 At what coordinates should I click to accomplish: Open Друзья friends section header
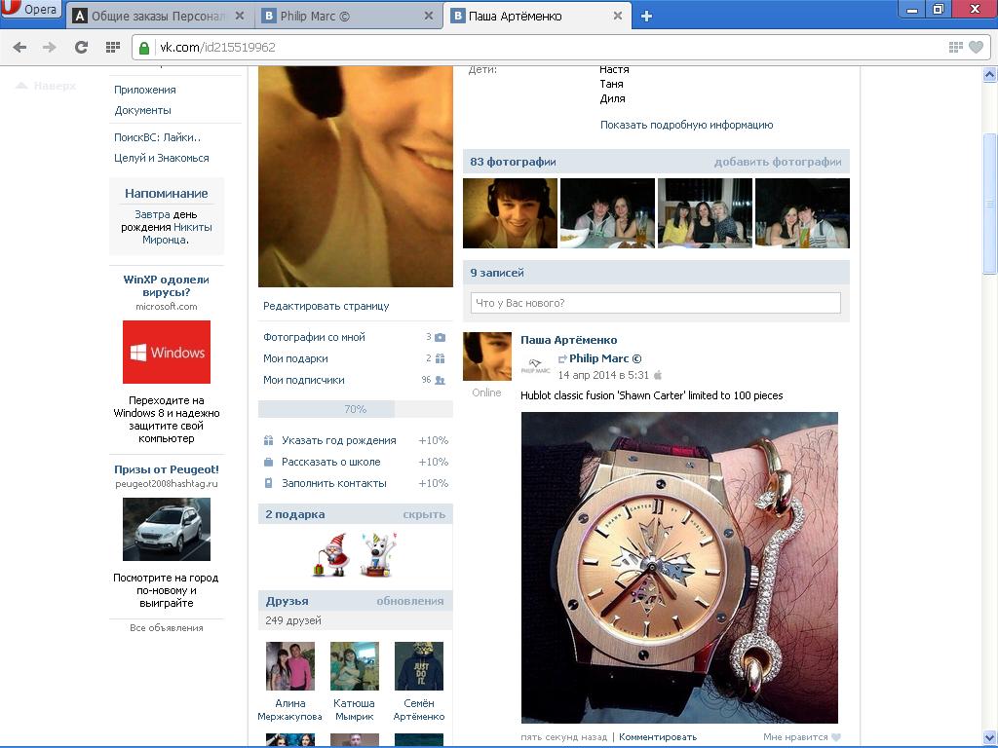tap(287, 601)
